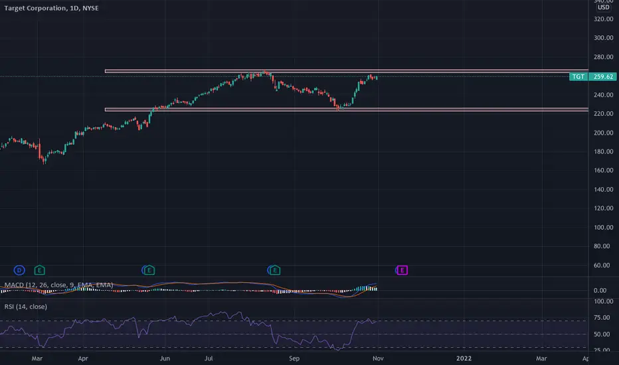Click the 220.00 price axis label
Viewport: 619px width, 365px height.
[604, 113]
